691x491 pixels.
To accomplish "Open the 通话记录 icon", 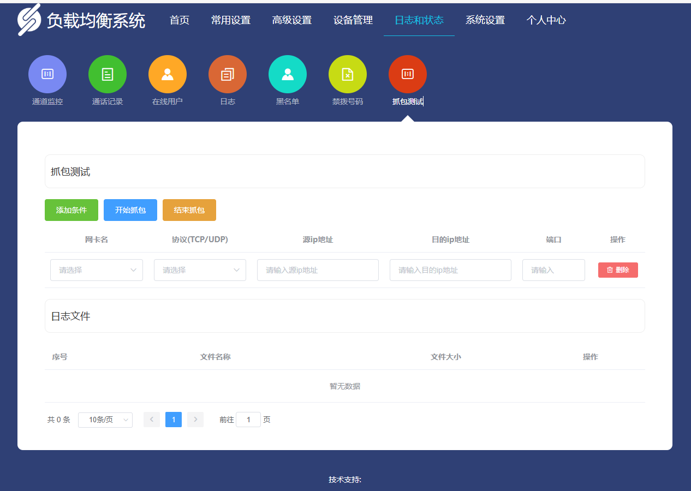I will tap(108, 74).
